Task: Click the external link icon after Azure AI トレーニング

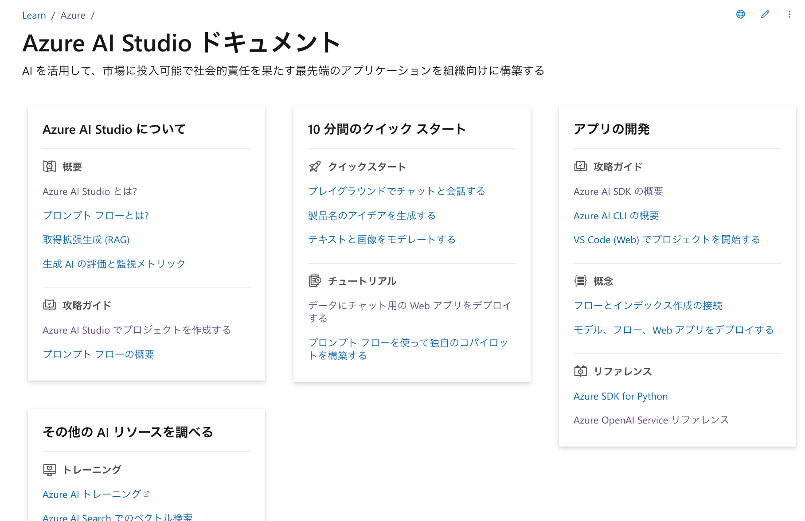Action: [147, 494]
